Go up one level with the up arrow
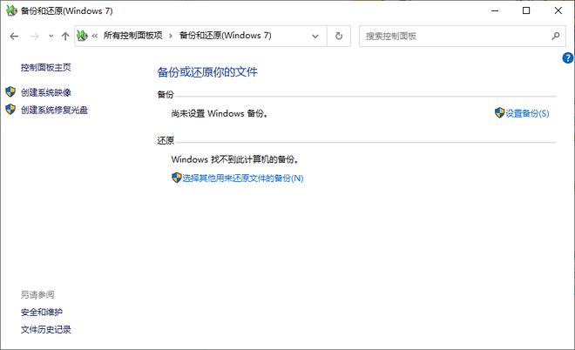Viewport: 575px width, 350px height. coord(65,36)
